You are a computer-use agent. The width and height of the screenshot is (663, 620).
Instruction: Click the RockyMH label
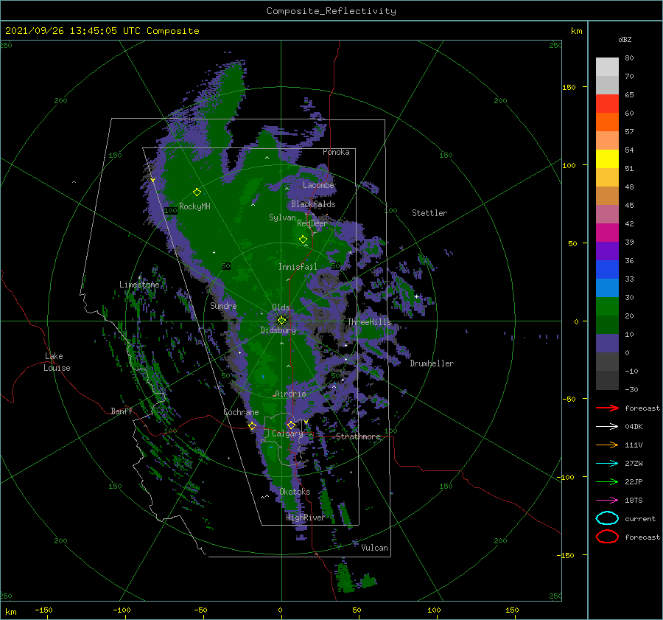(194, 206)
